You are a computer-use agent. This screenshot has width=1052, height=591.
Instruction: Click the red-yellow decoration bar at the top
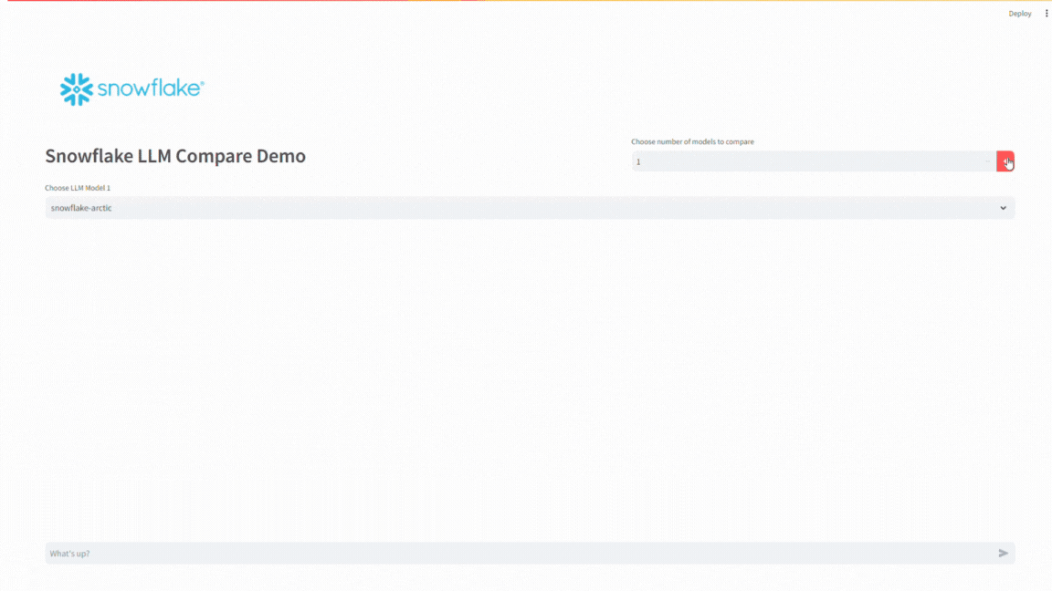(x=526, y=1)
